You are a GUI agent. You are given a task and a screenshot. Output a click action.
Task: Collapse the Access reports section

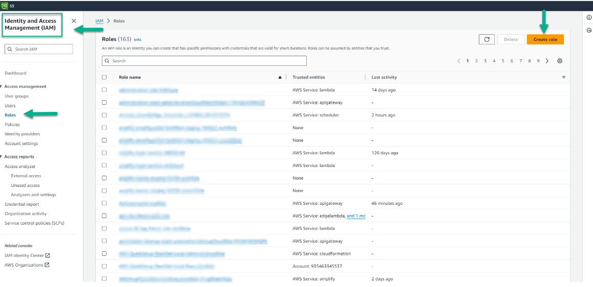pos(2,157)
